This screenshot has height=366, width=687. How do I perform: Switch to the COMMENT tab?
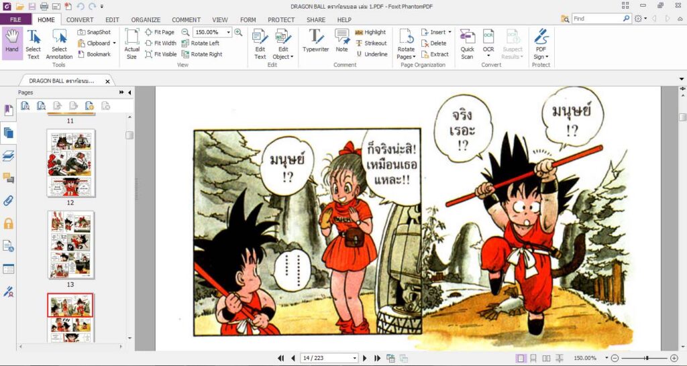point(187,19)
